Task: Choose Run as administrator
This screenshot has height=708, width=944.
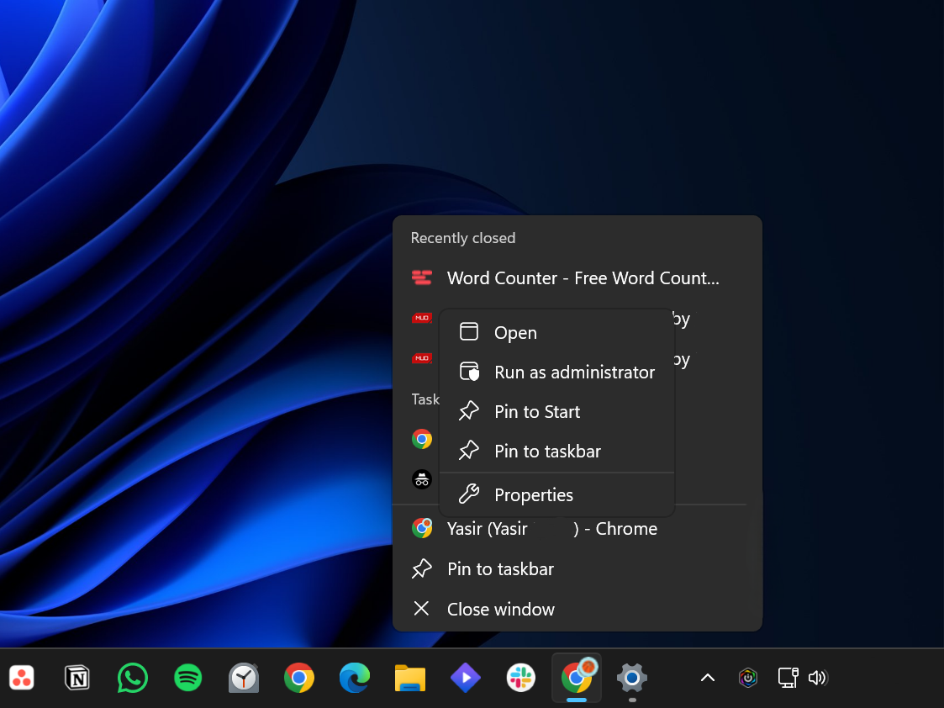Action: coord(574,372)
